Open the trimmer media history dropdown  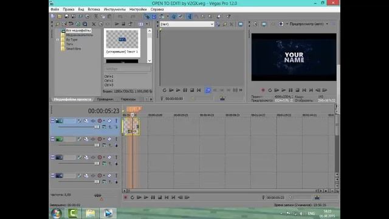pyautogui.click(x=212, y=24)
